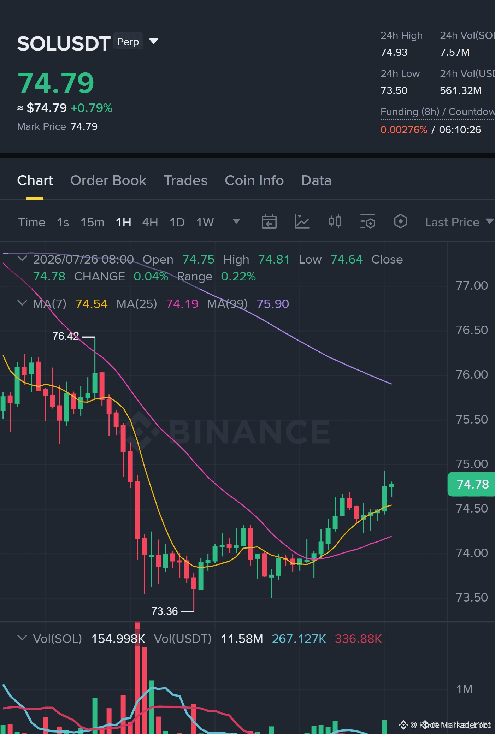Expand more time intervals dropdown arrow
Screen dimensions: 495x734
click(x=236, y=221)
